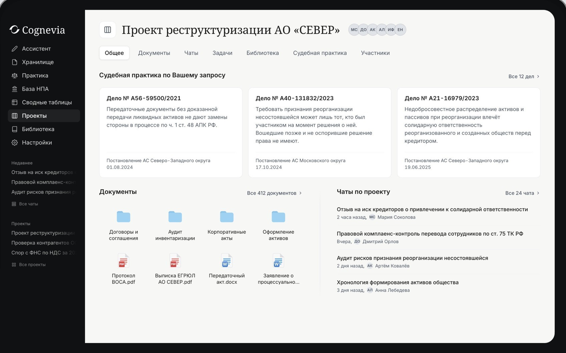Open the Оформление активов folder
566x353 pixels.
point(278,226)
